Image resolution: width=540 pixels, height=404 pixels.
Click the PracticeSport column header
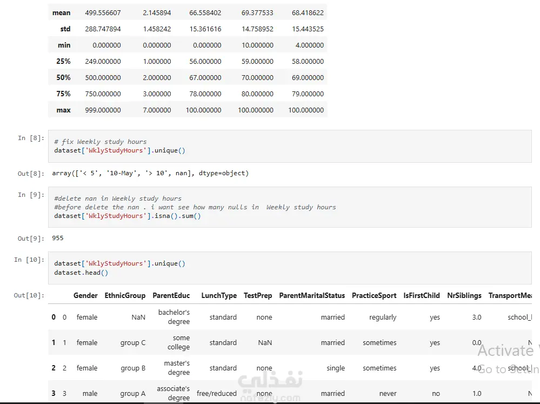coord(374,296)
